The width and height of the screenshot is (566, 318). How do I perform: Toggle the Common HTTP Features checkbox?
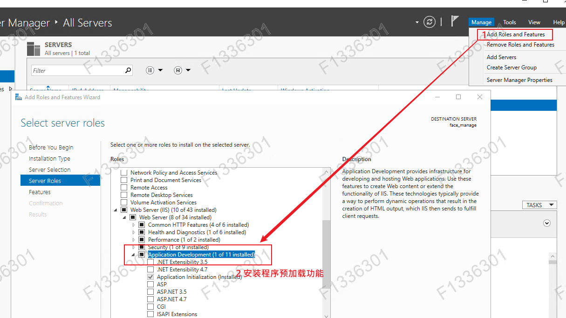point(142,225)
